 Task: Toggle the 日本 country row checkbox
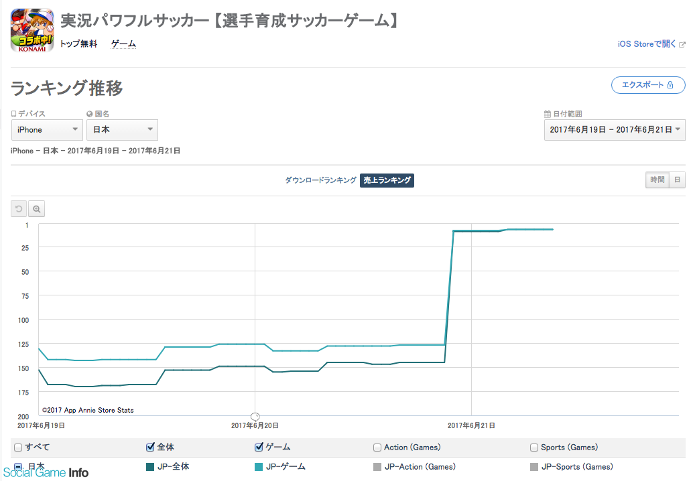pyautogui.click(x=18, y=466)
